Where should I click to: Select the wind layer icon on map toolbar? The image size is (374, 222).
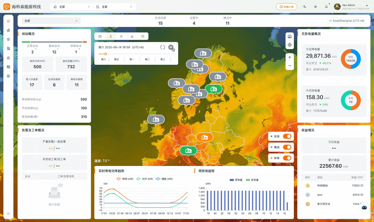pyautogui.click(x=121, y=36)
